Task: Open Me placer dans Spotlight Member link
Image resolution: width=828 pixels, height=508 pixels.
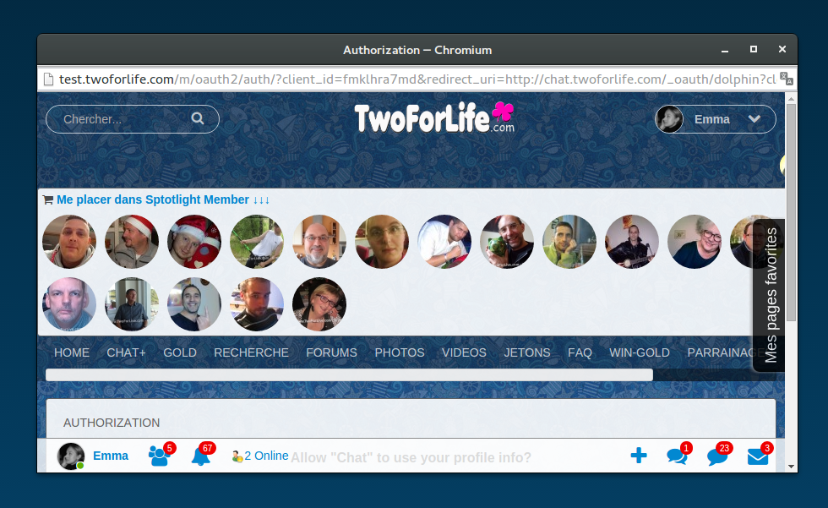Action: tap(163, 199)
